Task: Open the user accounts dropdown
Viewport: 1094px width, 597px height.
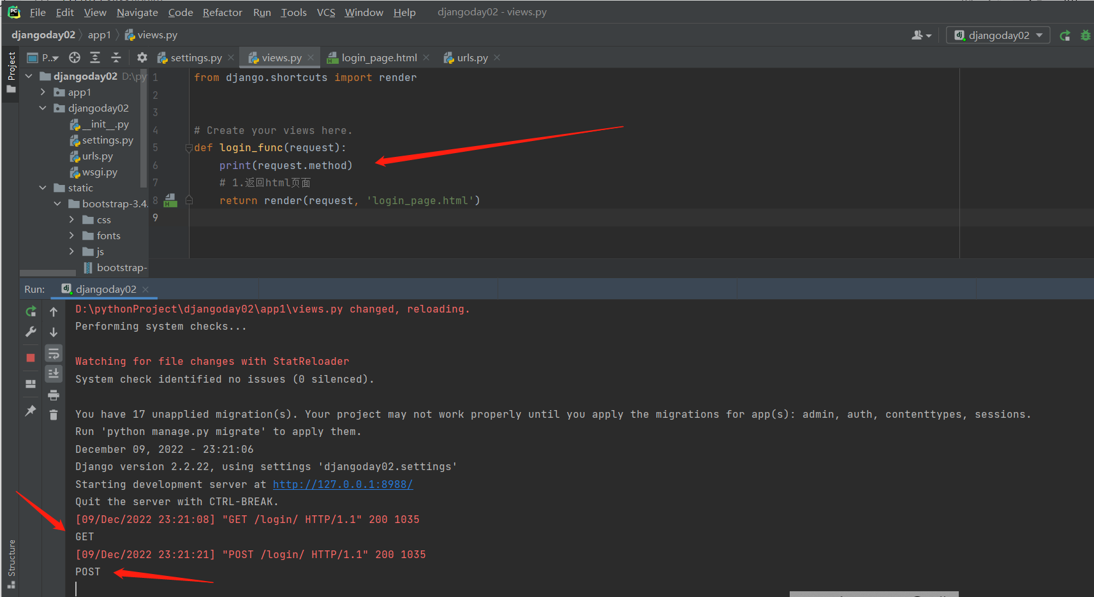Action: [921, 36]
